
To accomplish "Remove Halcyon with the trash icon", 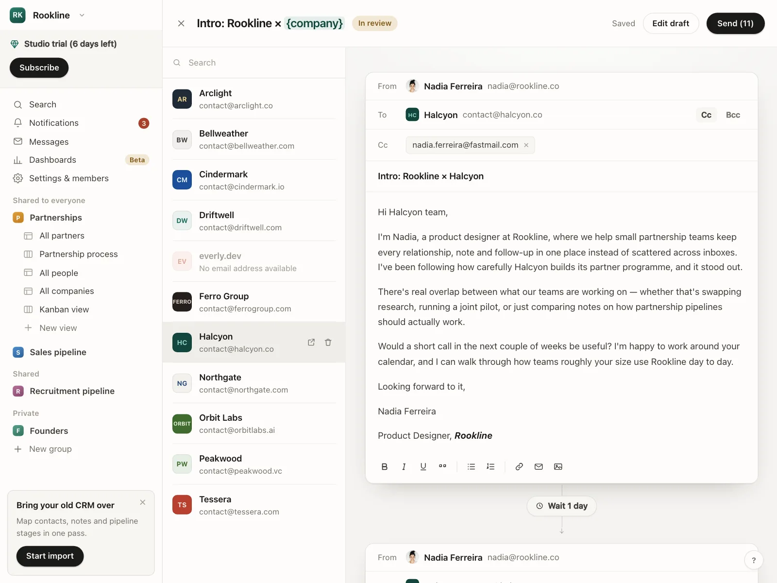I will coord(328,343).
